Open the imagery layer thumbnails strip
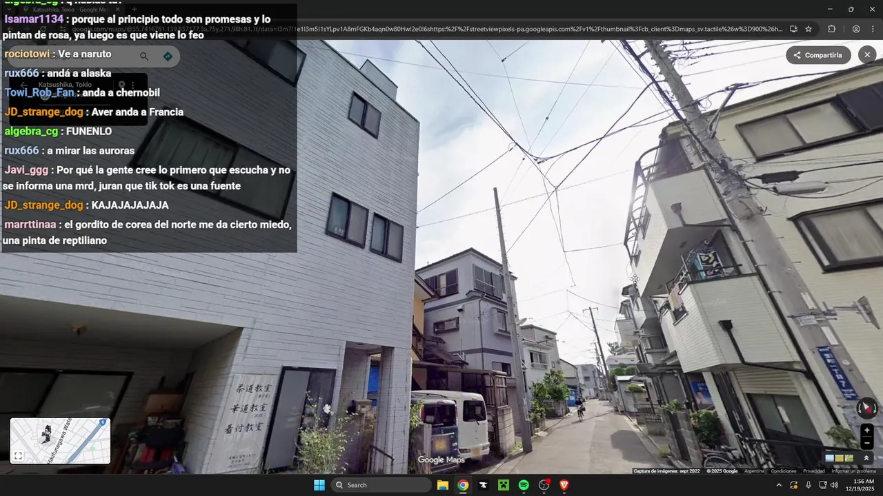Image resolution: width=883 pixels, height=496 pixels. click(x=840, y=458)
